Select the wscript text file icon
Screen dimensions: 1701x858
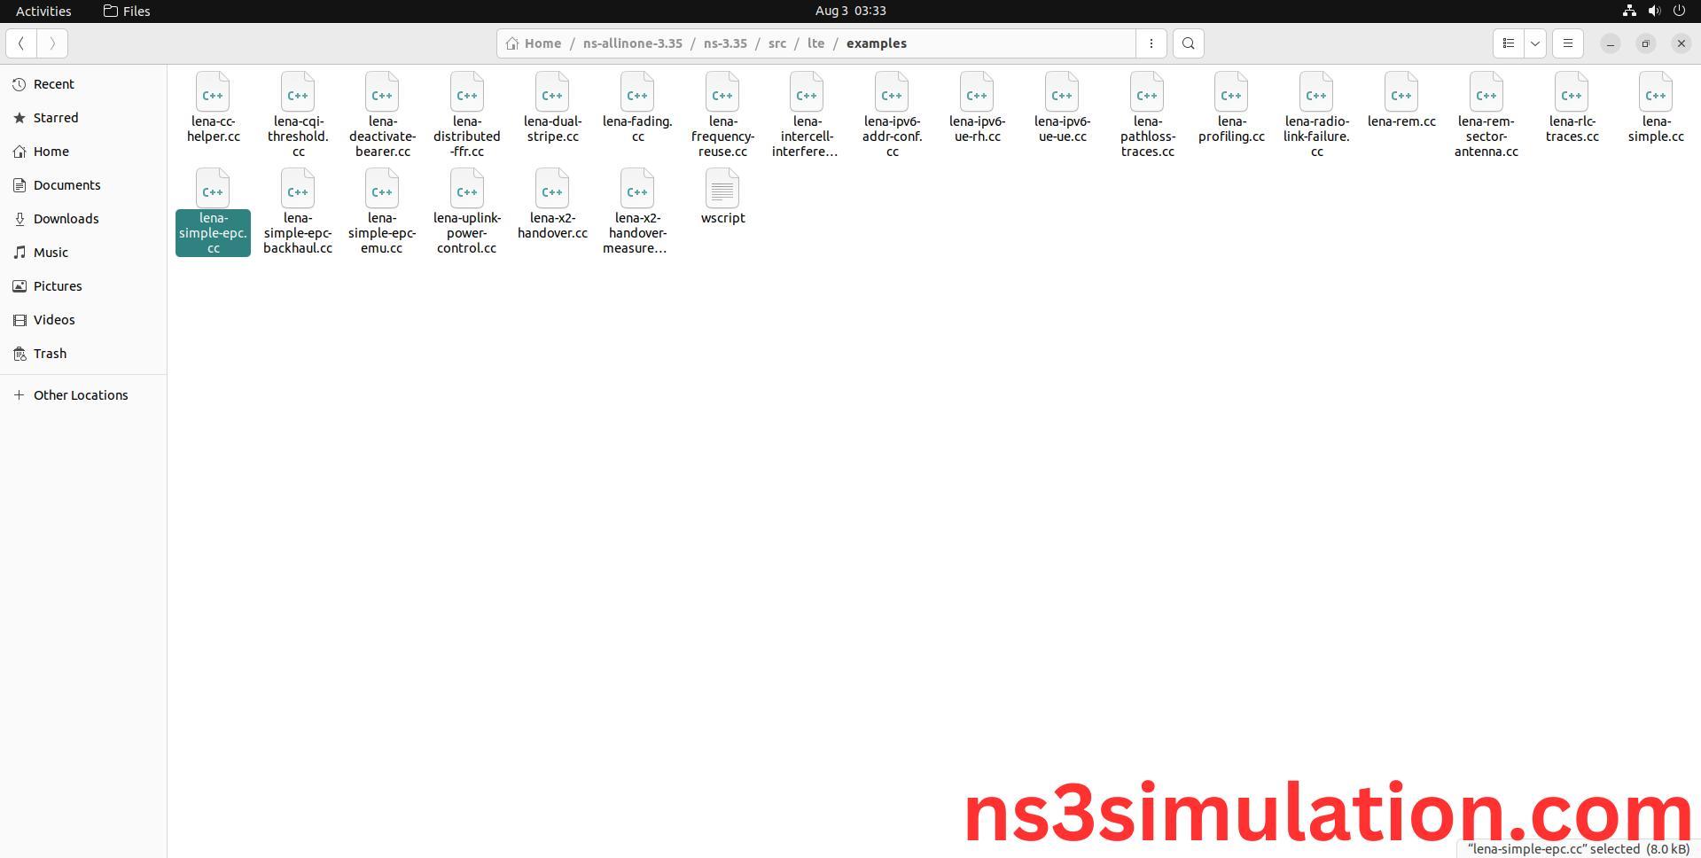722,190
